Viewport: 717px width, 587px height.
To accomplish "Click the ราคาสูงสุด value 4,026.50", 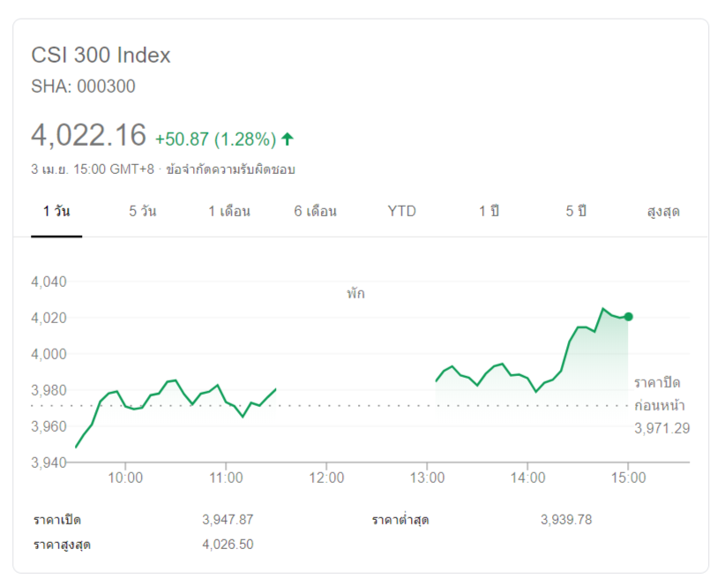I will [x=228, y=544].
